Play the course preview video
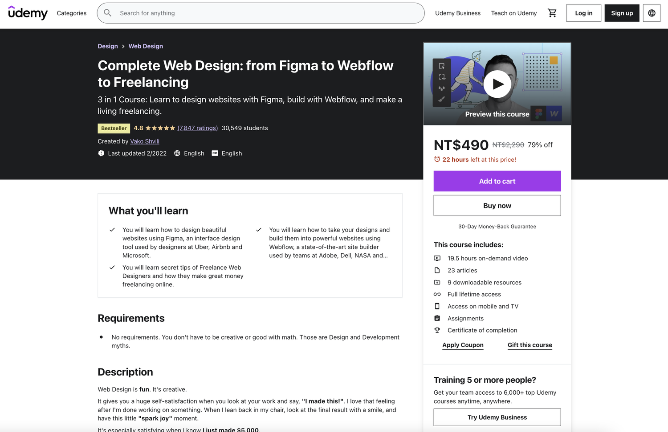668x432 pixels. (497, 84)
